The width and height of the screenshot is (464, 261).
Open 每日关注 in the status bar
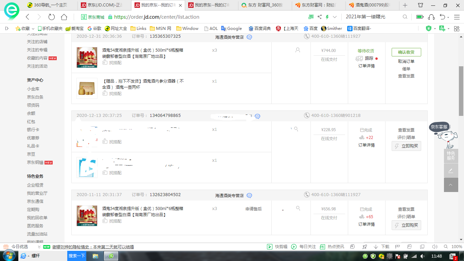304,247
